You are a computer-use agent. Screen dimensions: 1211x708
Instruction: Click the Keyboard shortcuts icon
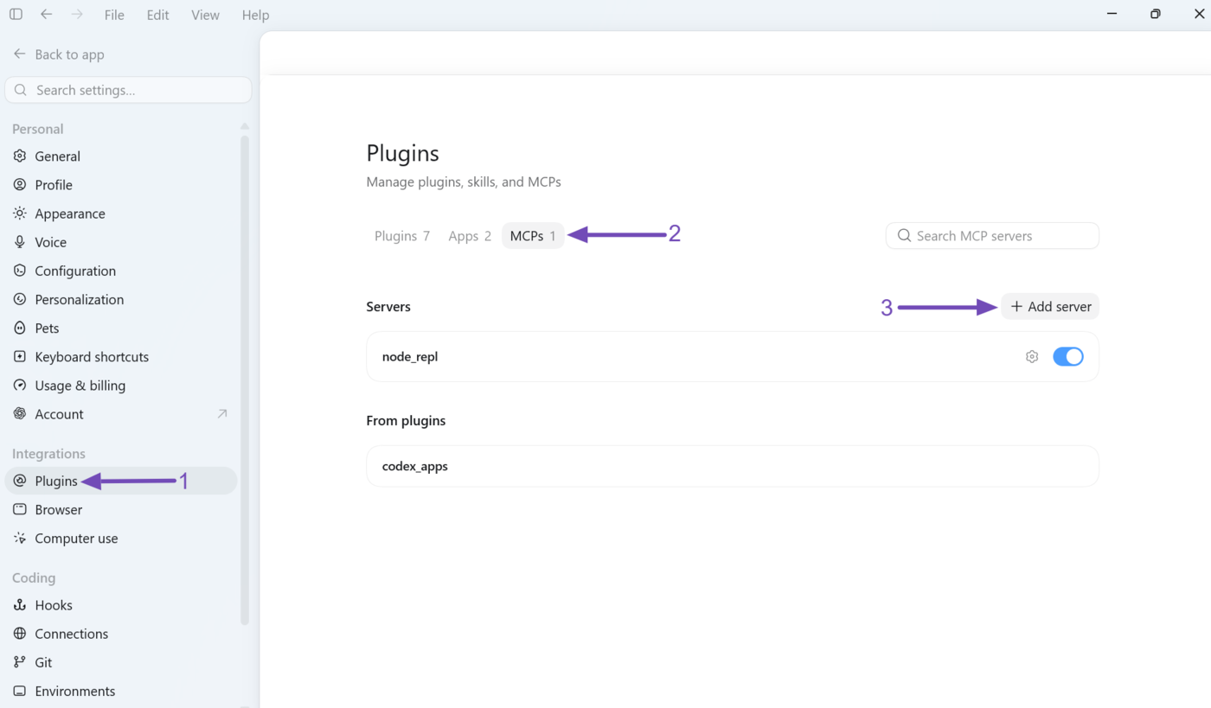tap(20, 356)
